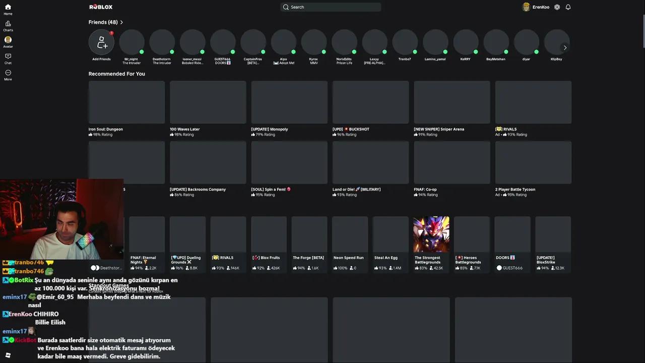Open the RIVALS card with 146K players

point(228,244)
